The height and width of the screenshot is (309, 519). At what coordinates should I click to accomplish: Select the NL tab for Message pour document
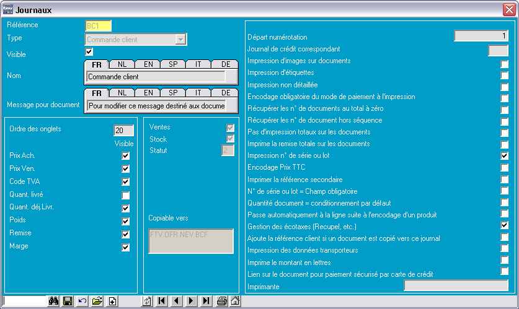click(x=122, y=92)
